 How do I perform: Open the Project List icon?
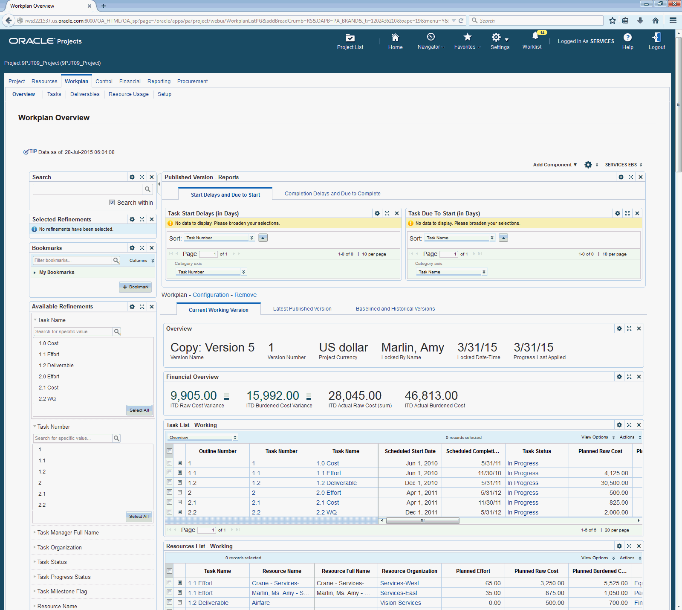point(350,38)
